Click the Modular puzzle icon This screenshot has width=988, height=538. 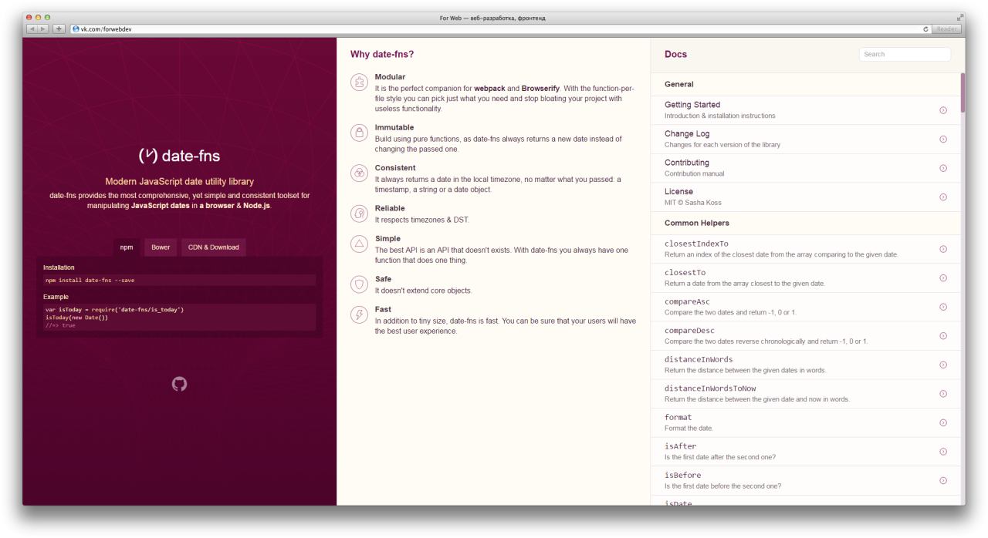(x=359, y=82)
